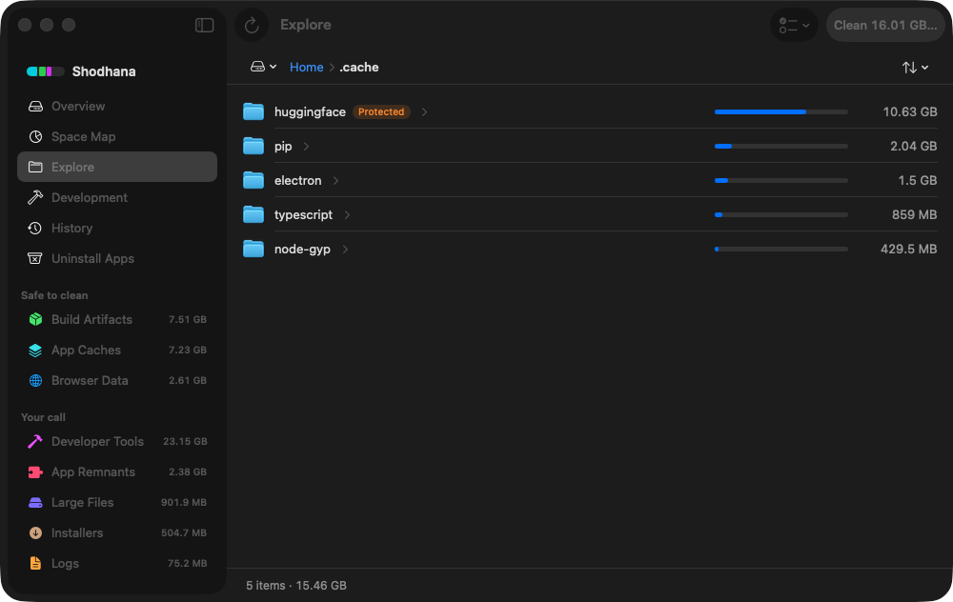The height and width of the screenshot is (602, 953).
Task: Click the node-gyp folder icon
Action: pyautogui.click(x=253, y=249)
